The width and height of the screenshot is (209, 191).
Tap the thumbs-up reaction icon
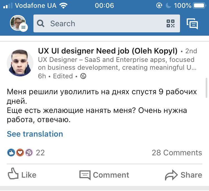[11, 153]
